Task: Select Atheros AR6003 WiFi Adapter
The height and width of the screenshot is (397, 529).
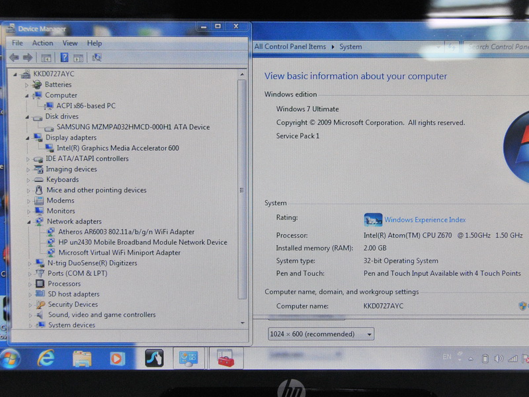Action: (126, 232)
